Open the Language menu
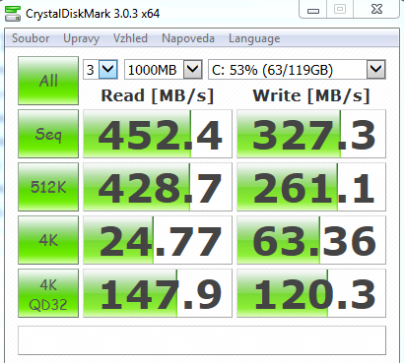404x363 pixels. [254, 38]
